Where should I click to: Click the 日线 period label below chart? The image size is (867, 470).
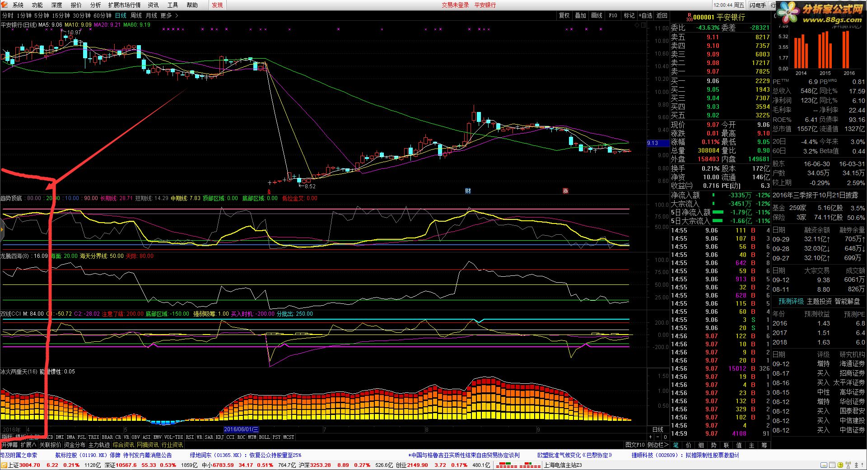click(x=658, y=429)
